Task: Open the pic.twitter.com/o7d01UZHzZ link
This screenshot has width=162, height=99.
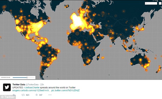Action: (x=65, y=90)
